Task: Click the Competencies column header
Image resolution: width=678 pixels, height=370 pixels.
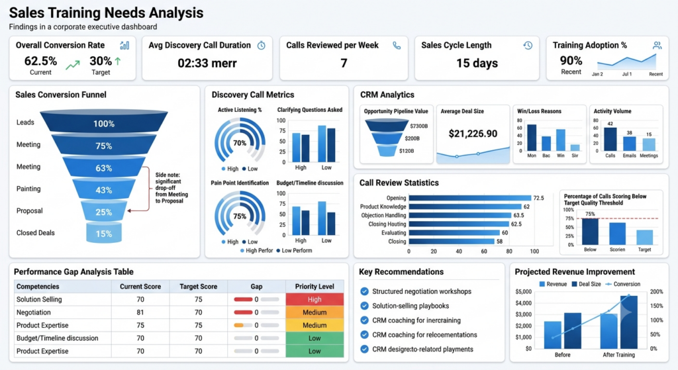Action: 63,286
